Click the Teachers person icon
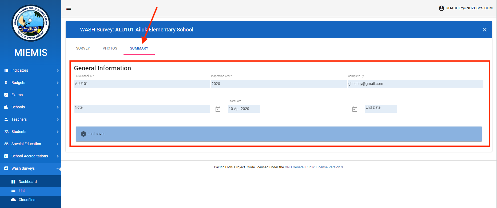This screenshot has height=208, width=497. pos(6,119)
